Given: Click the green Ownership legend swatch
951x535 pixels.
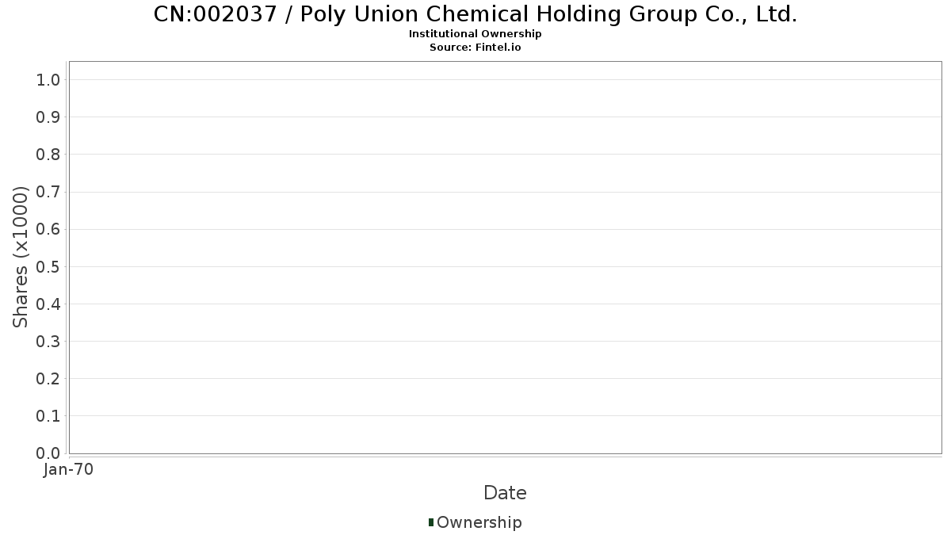Looking at the screenshot, I should [x=430, y=522].
